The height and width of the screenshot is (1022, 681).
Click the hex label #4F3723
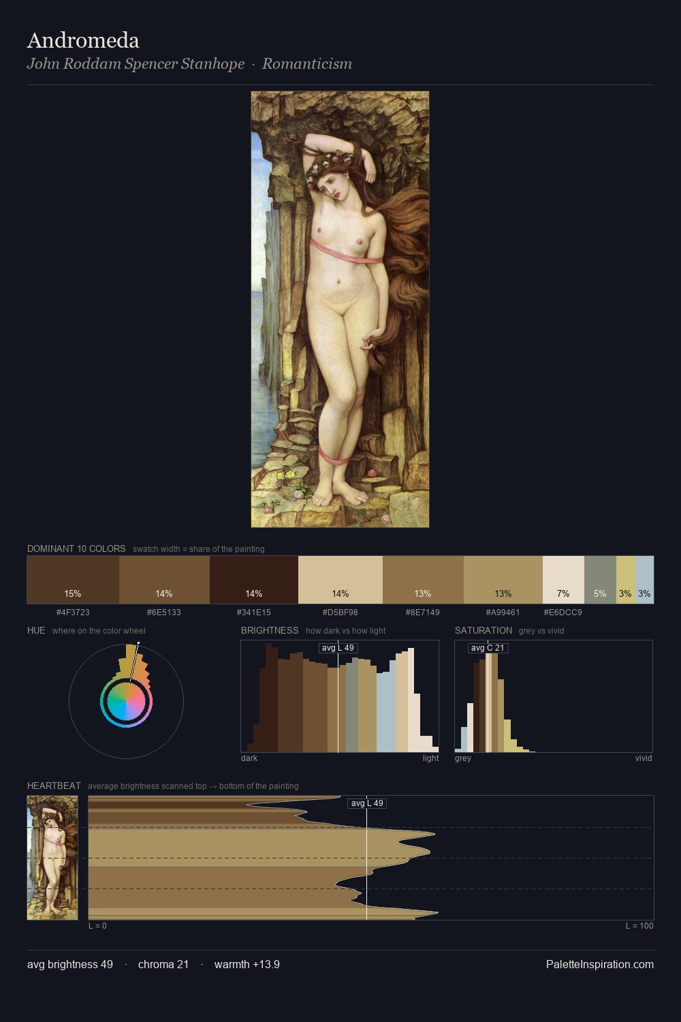(x=73, y=613)
